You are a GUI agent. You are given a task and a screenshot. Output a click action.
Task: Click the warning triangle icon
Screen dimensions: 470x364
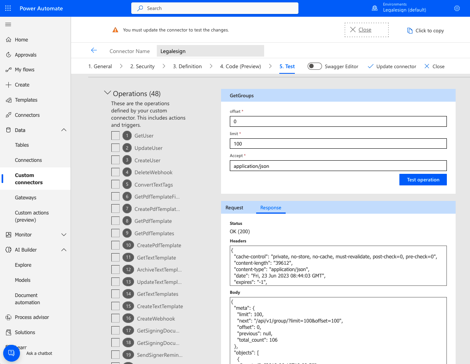click(115, 30)
